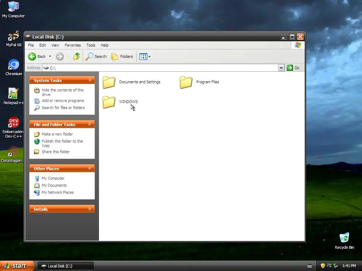Click the grayed Forward arrow button

pyautogui.click(x=60, y=56)
